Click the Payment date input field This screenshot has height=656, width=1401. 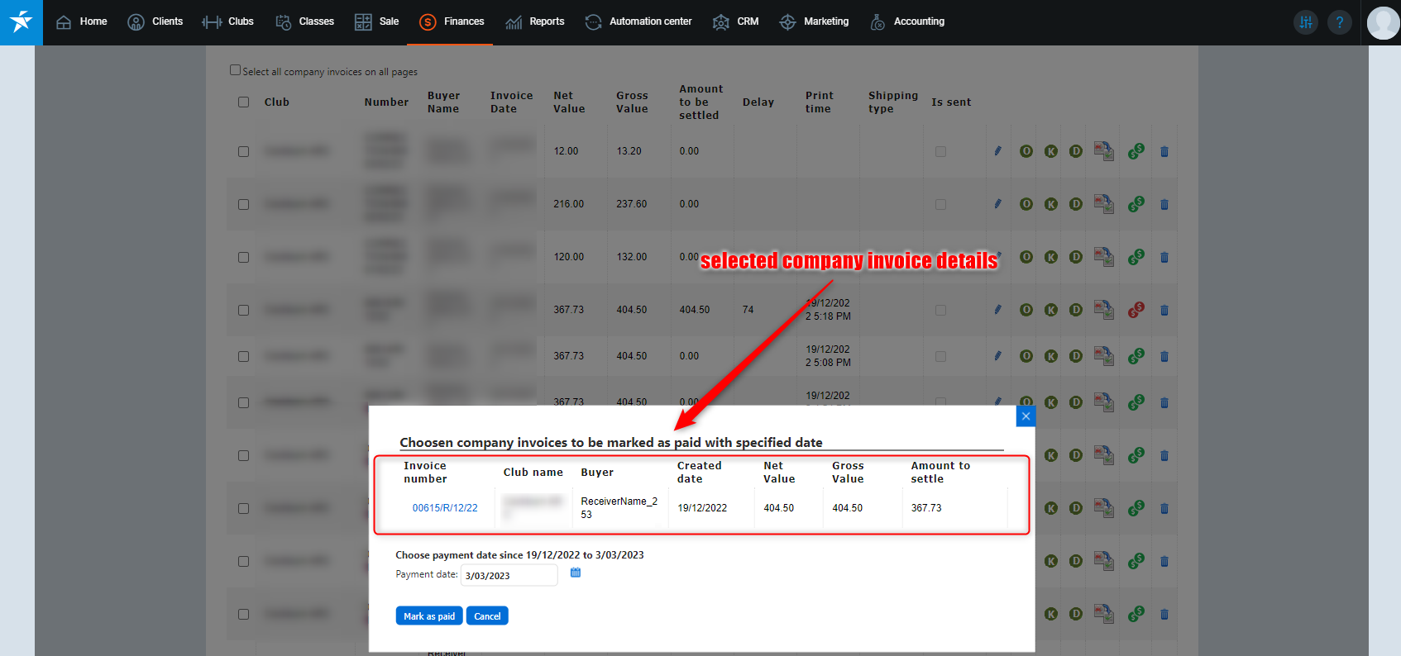[x=508, y=576]
